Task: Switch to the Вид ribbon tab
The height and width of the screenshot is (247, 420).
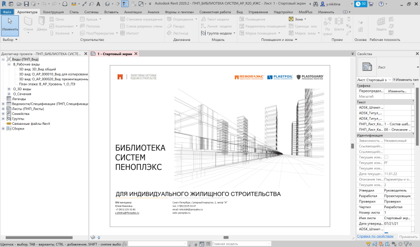Action: click(x=239, y=12)
